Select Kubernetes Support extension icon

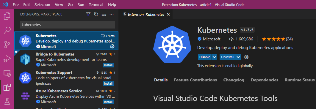click(x=25, y=78)
